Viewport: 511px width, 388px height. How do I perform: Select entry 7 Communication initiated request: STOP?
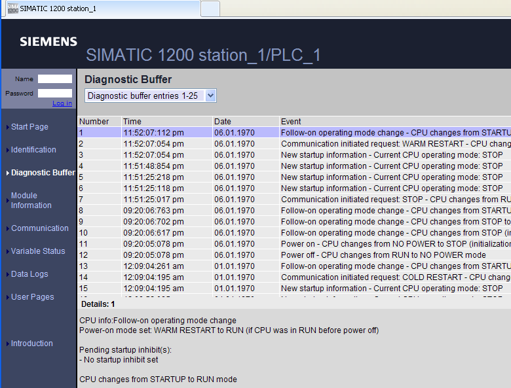(295, 199)
